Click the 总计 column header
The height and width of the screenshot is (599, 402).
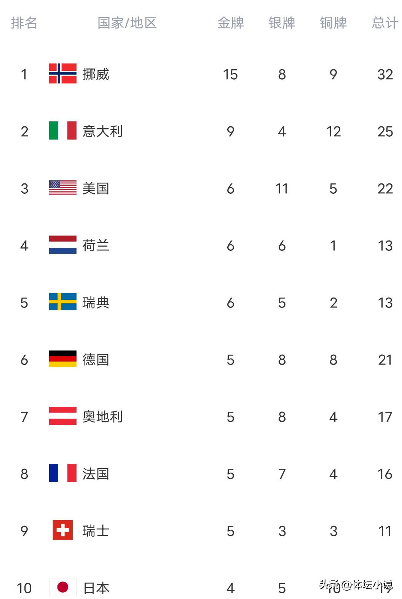(x=385, y=23)
